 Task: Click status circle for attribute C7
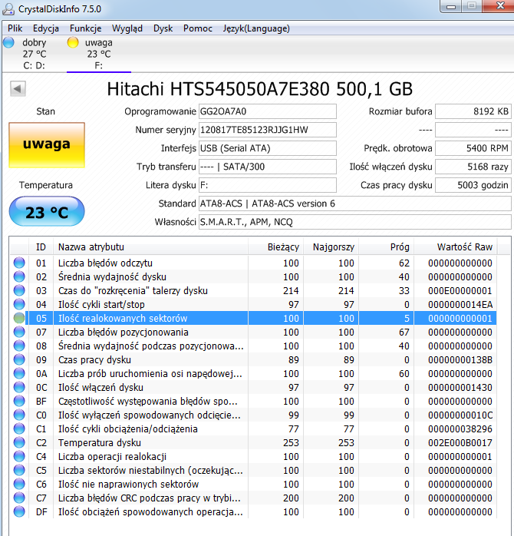19,498
